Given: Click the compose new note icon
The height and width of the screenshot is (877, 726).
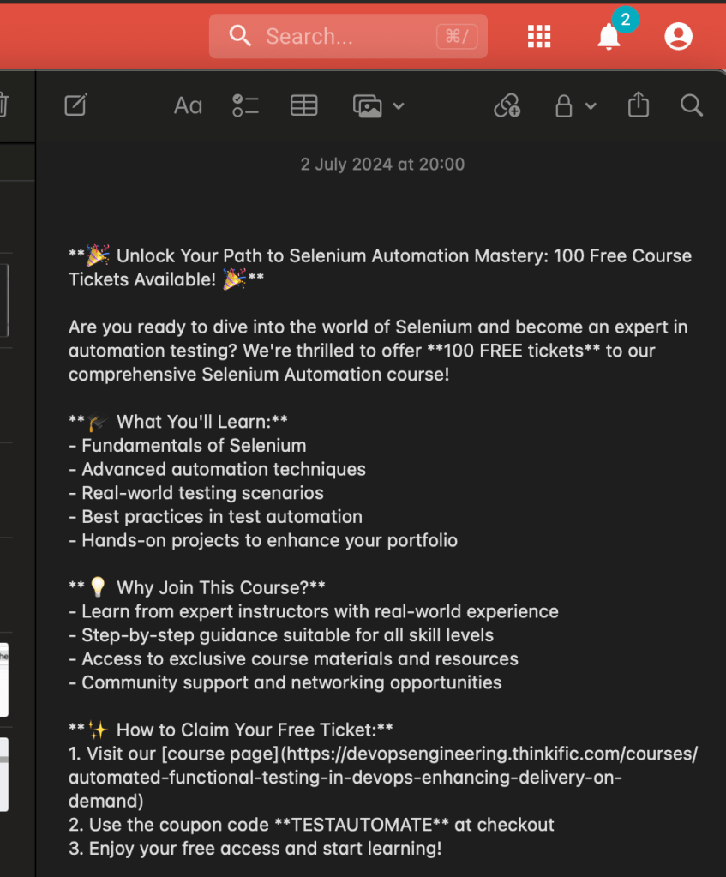Looking at the screenshot, I should (x=75, y=105).
